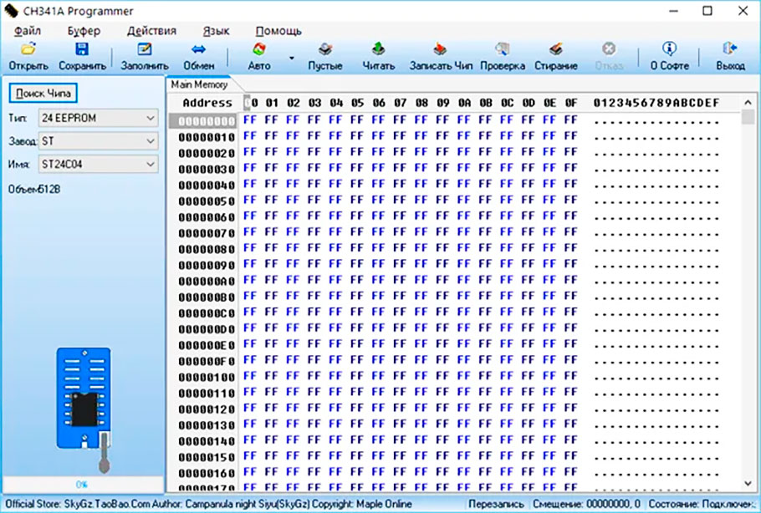761x513 pixels.
Task: Select address row 00000100
Action: (207, 378)
